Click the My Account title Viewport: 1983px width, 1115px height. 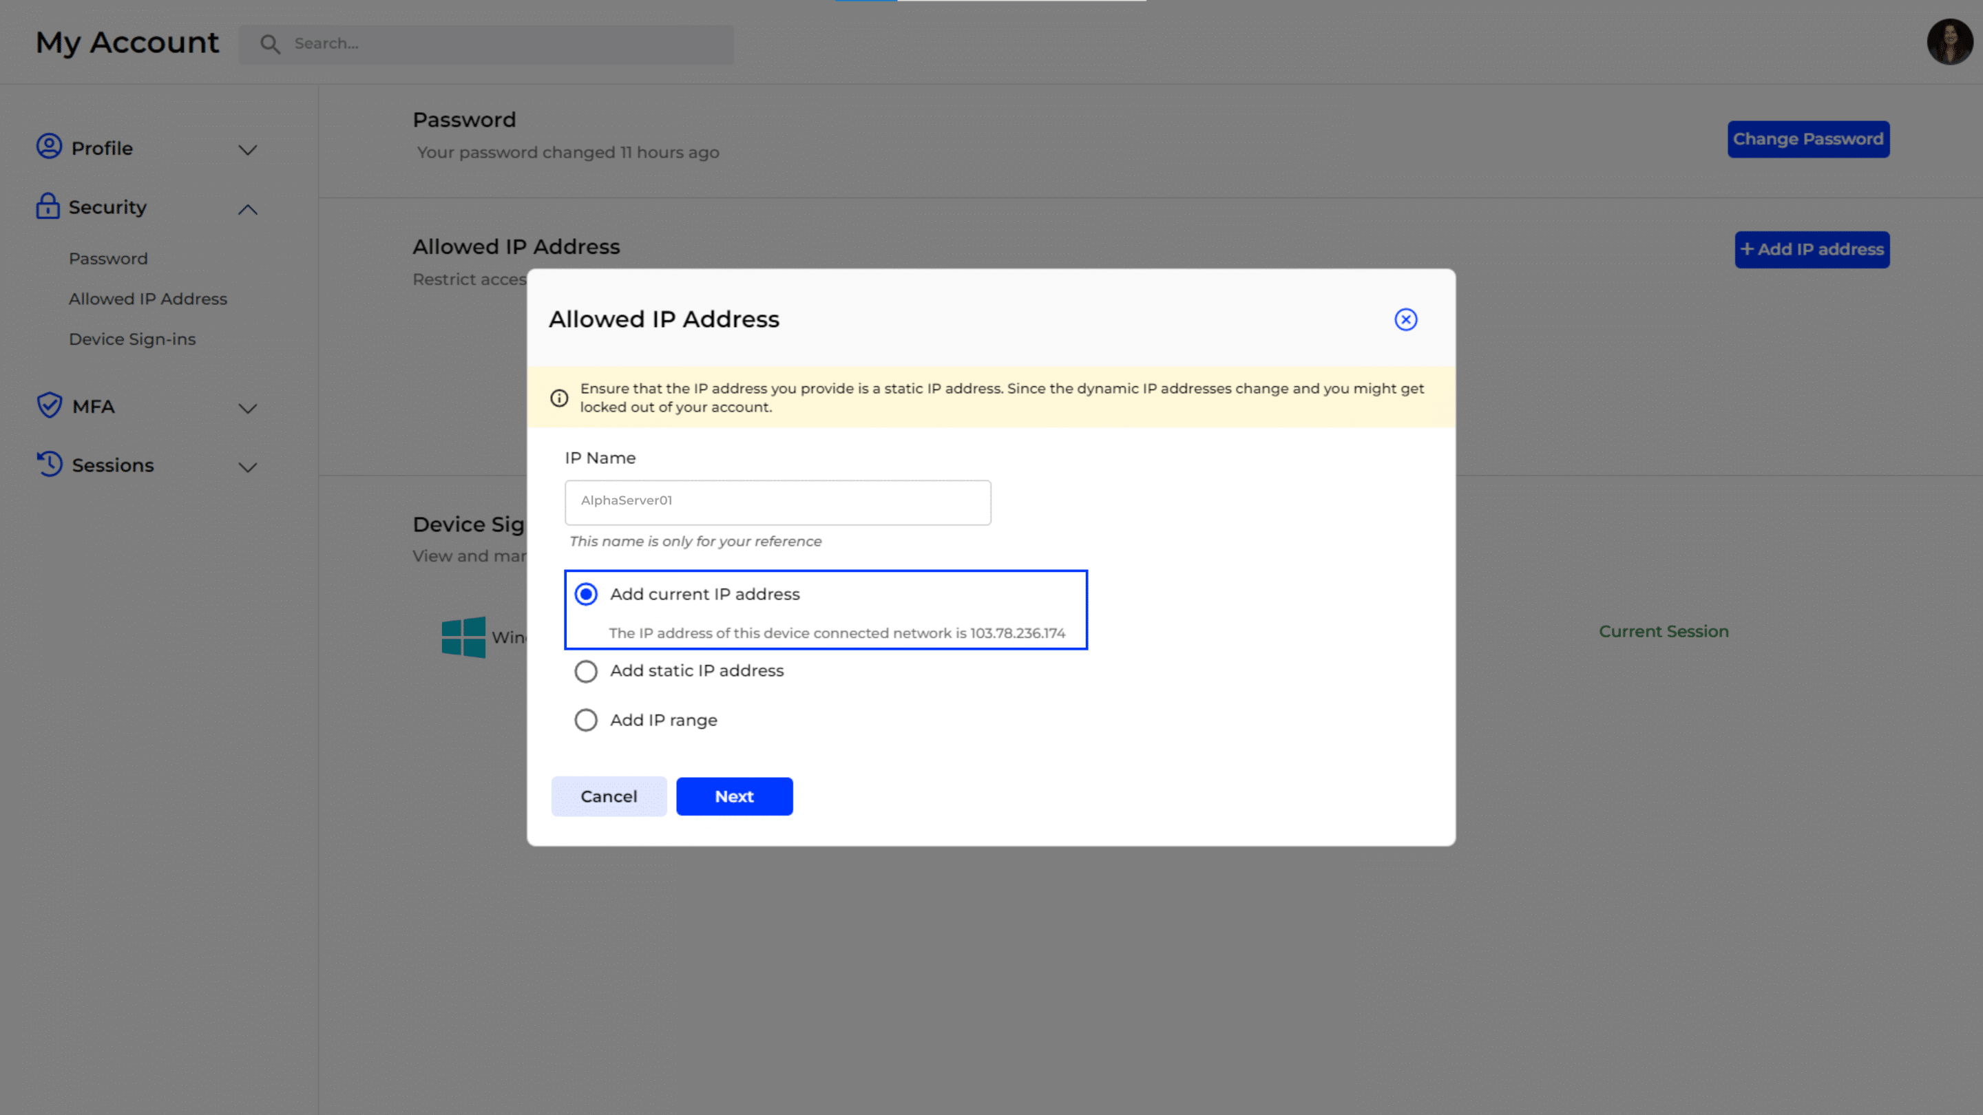coord(128,42)
